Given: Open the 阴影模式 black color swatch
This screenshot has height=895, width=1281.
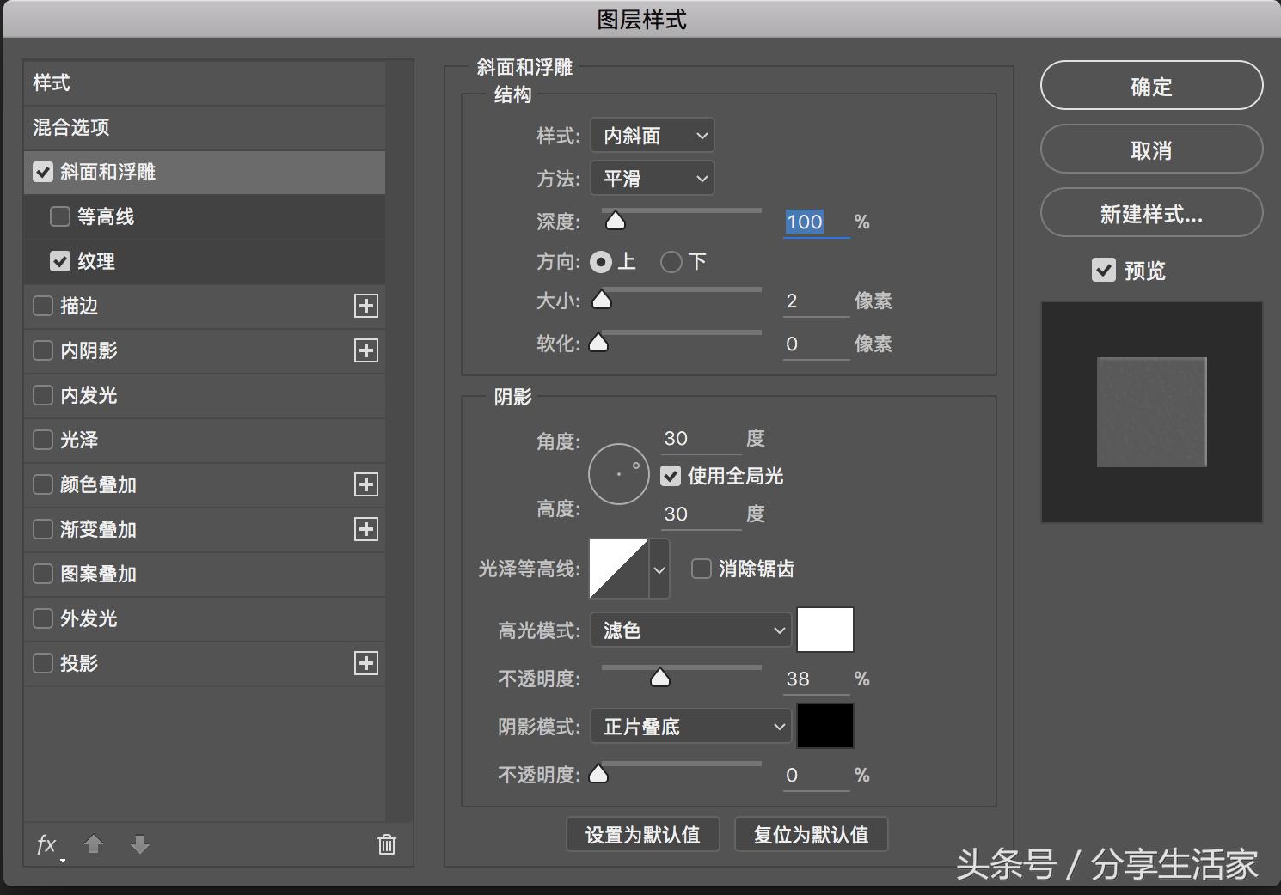Looking at the screenshot, I should click(x=824, y=726).
